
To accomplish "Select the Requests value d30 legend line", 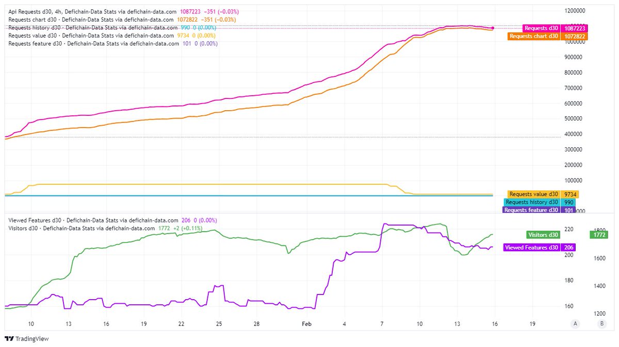I will point(112,36).
